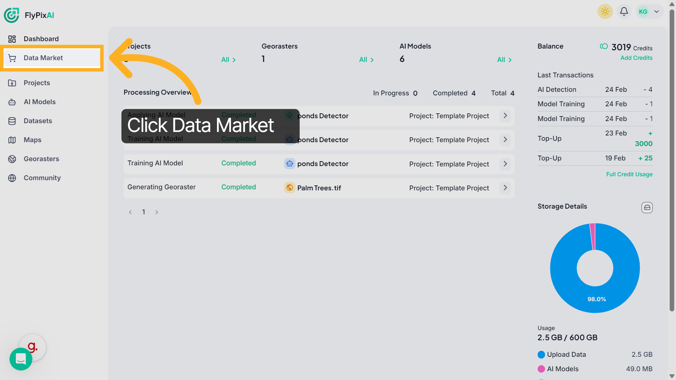Screen dimensions: 676x380
Task: Click the balance credits coin icon
Action: coord(604,46)
